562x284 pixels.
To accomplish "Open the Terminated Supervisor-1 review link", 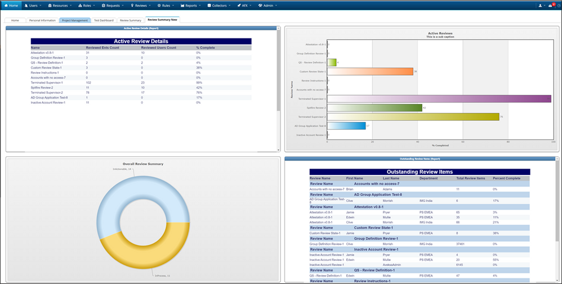I will coord(47,83).
